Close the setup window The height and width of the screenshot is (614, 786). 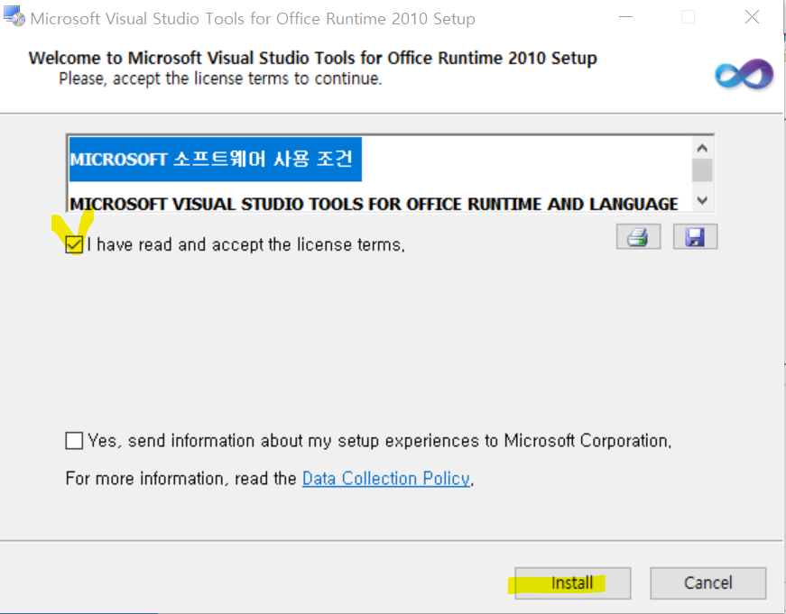point(752,17)
